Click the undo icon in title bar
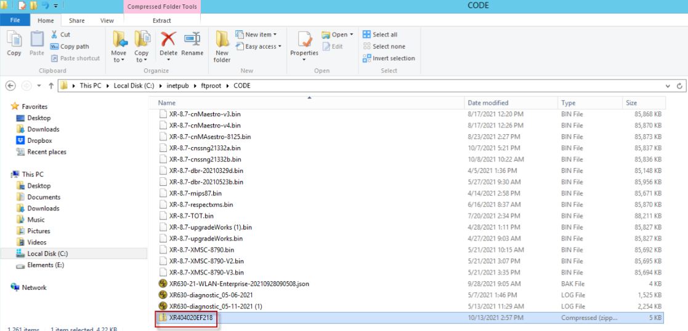 (x=45, y=6)
